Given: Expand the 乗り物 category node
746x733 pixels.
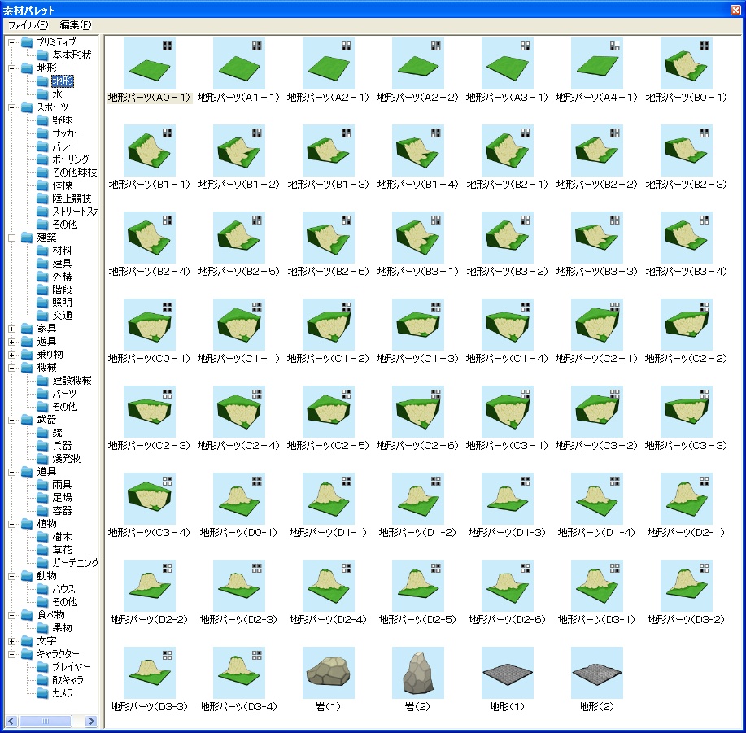Looking at the screenshot, I should click(12, 355).
